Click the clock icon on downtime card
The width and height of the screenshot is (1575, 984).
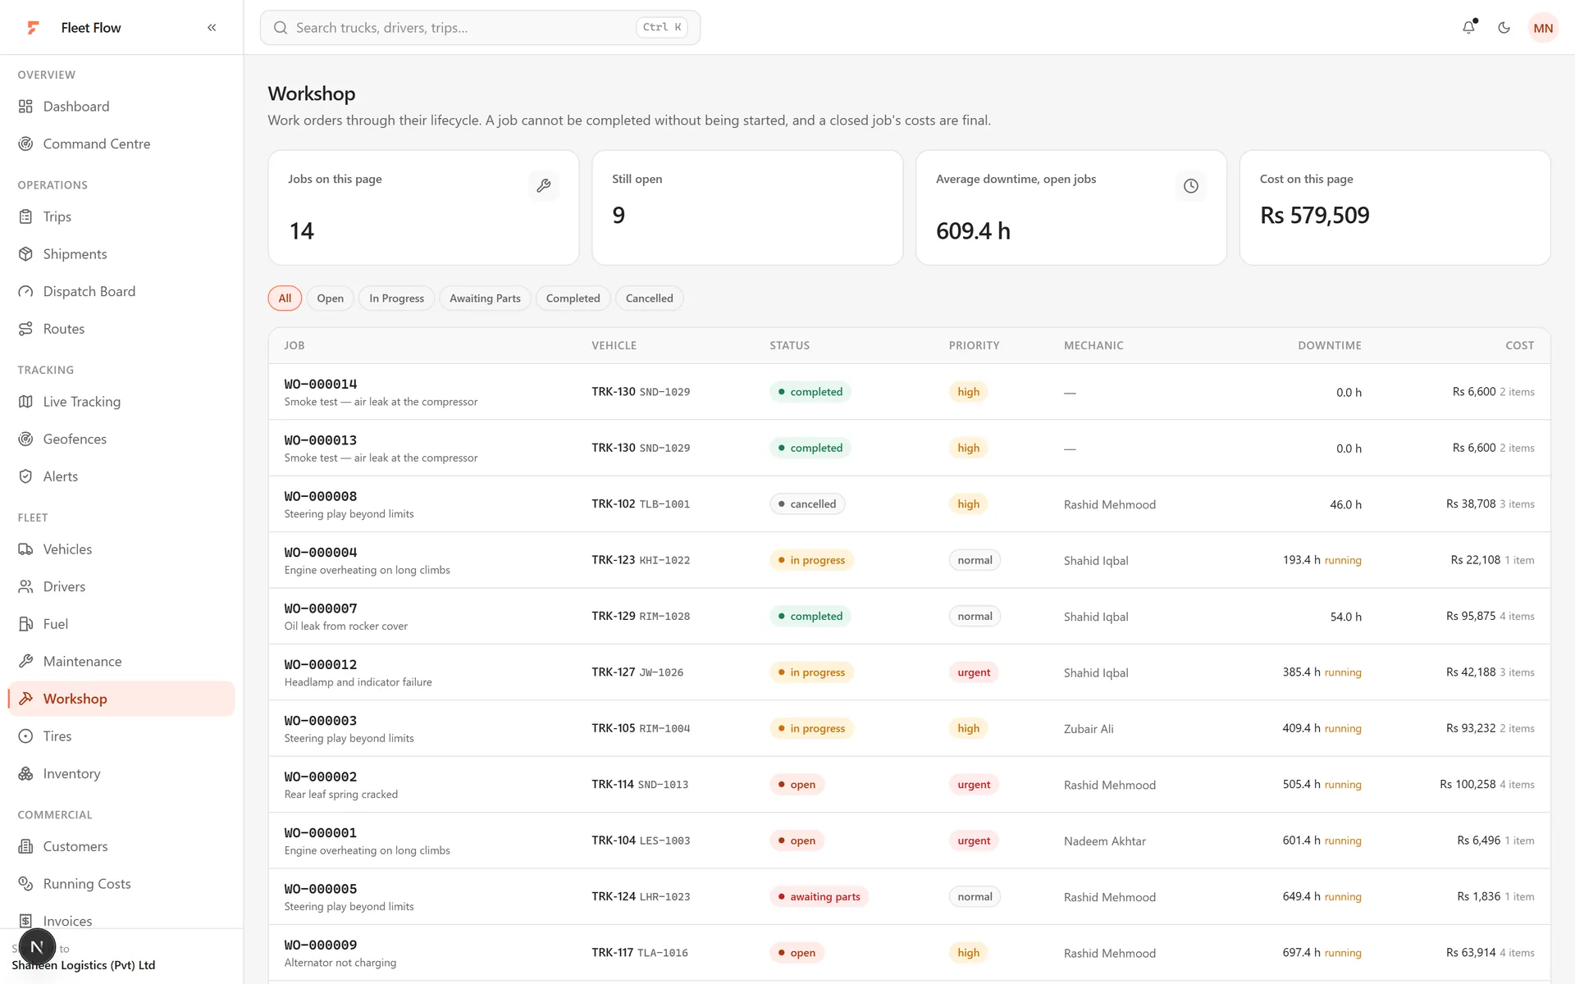(x=1191, y=186)
